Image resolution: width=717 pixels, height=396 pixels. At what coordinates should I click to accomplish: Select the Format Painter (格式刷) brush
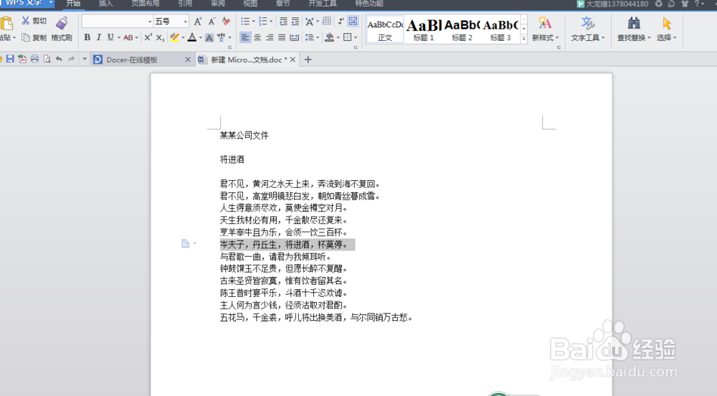click(x=62, y=29)
